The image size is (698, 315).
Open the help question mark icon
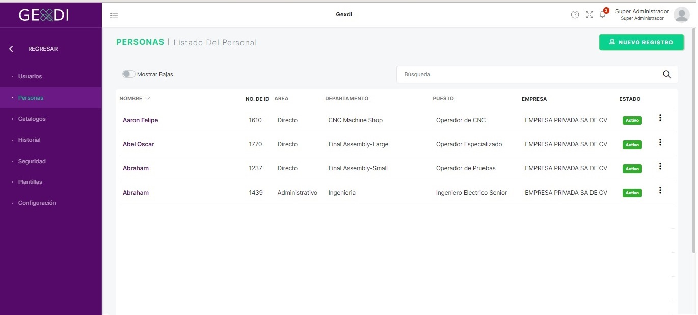coord(575,15)
